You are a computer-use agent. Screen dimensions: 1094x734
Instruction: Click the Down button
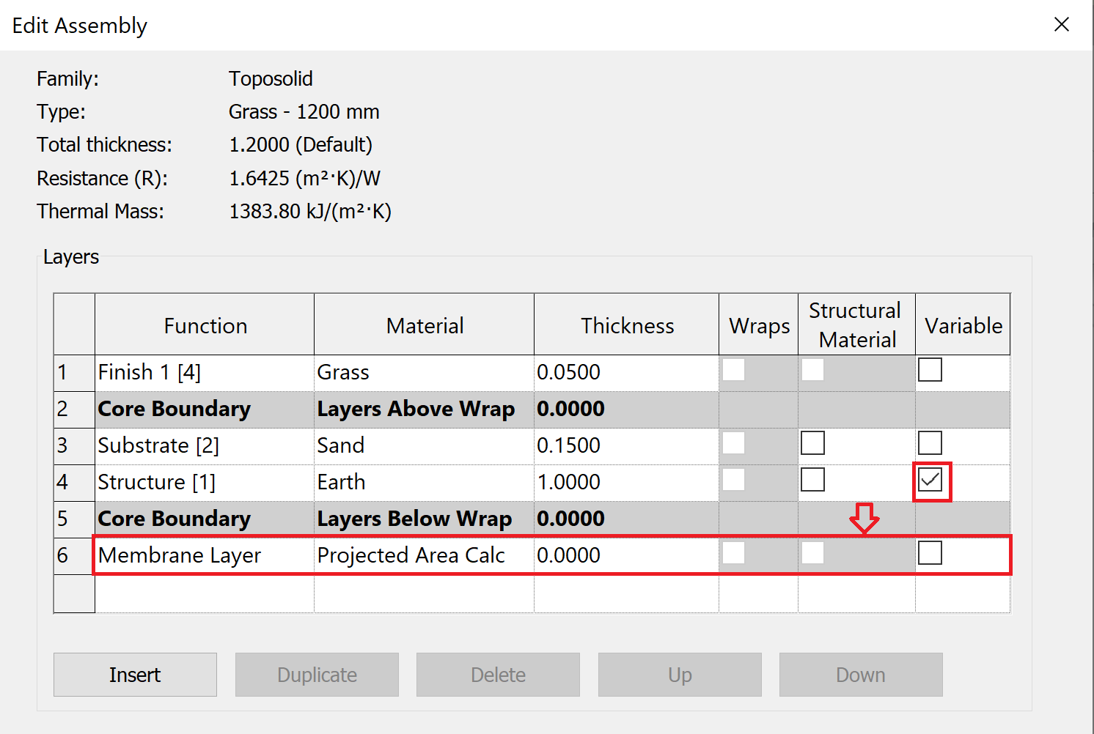860,674
